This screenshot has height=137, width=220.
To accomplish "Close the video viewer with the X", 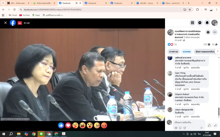I will 5,23.
